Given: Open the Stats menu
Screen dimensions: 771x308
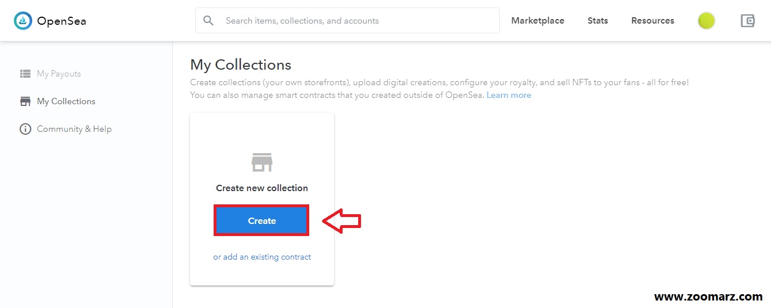Looking at the screenshot, I should point(598,21).
